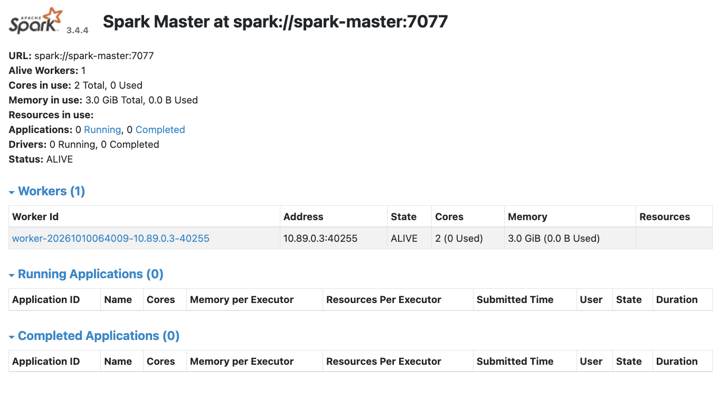718x397 pixels.
Task: Collapse the Completed Applications (0) section
Action: [94, 336]
